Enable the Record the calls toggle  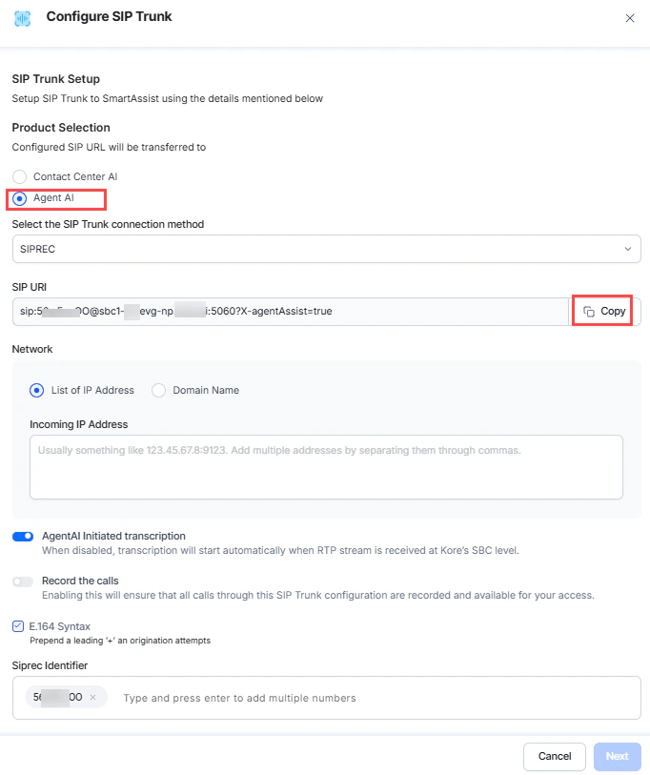click(x=22, y=581)
